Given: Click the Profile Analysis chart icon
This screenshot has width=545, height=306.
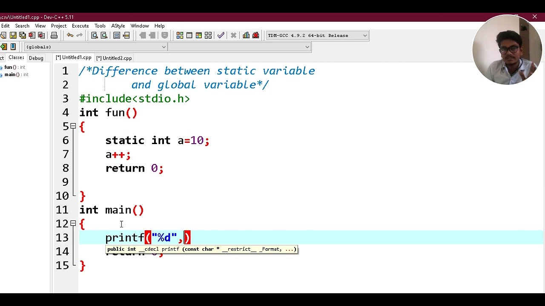Looking at the screenshot, I should 246,35.
